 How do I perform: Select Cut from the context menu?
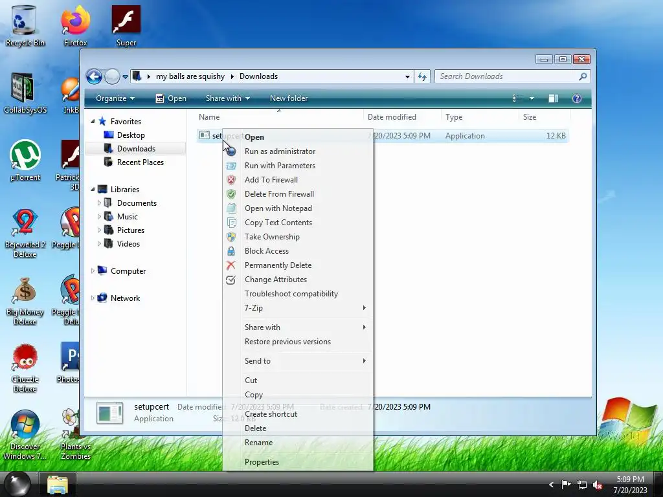pos(298,381)
